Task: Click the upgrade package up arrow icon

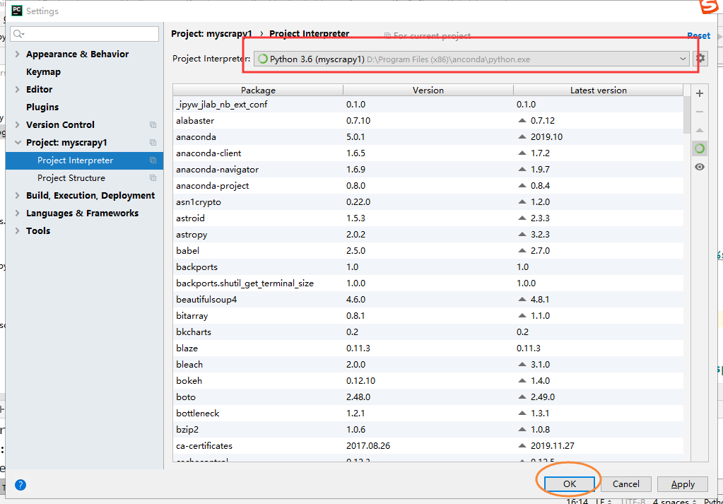Action: pyautogui.click(x=700, y=131)
